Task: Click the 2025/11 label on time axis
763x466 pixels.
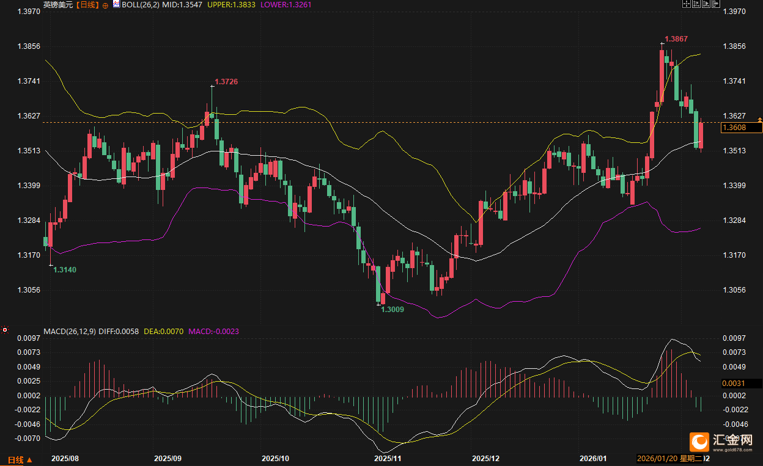Action: coord(388,458)
